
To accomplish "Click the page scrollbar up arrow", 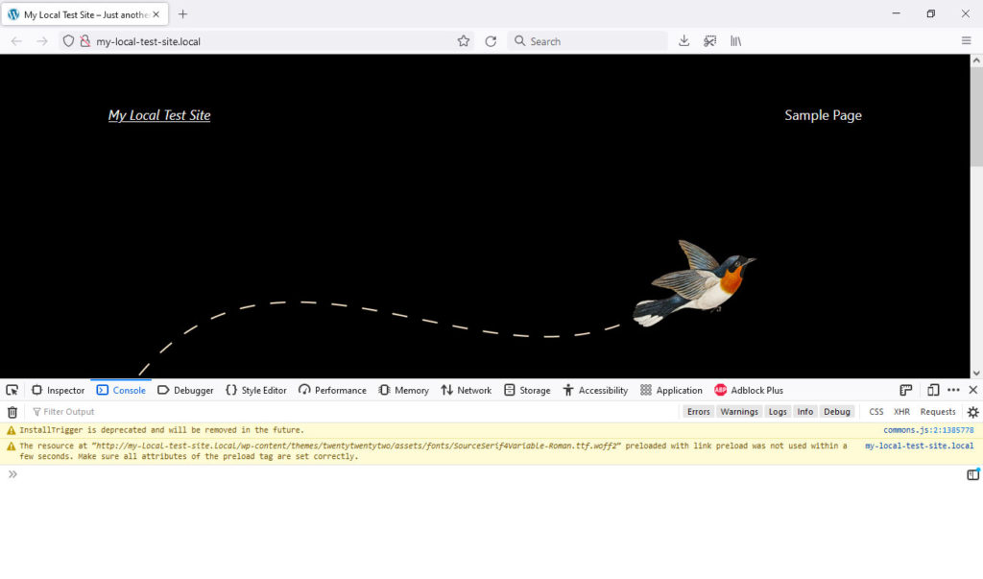I will pyautogui.click(x=976, y=60).
